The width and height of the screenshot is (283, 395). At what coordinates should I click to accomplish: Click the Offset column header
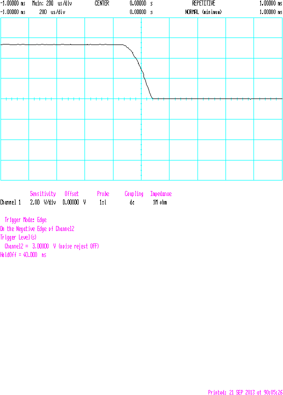coord(71,193)
